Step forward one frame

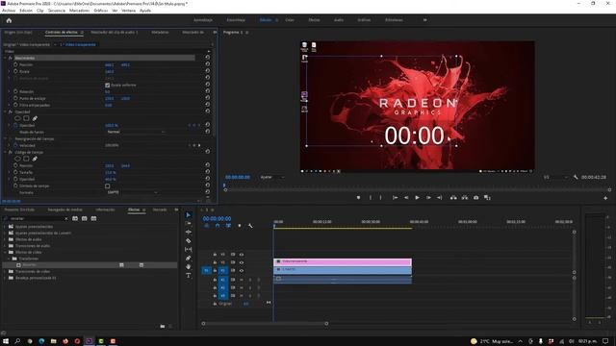[x=428, y=198]
